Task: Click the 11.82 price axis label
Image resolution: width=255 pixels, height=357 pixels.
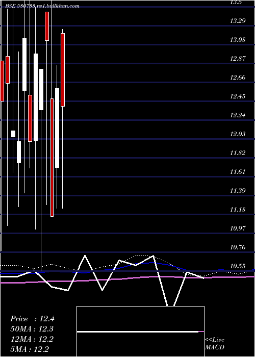Action: click(x=238, y=153)
